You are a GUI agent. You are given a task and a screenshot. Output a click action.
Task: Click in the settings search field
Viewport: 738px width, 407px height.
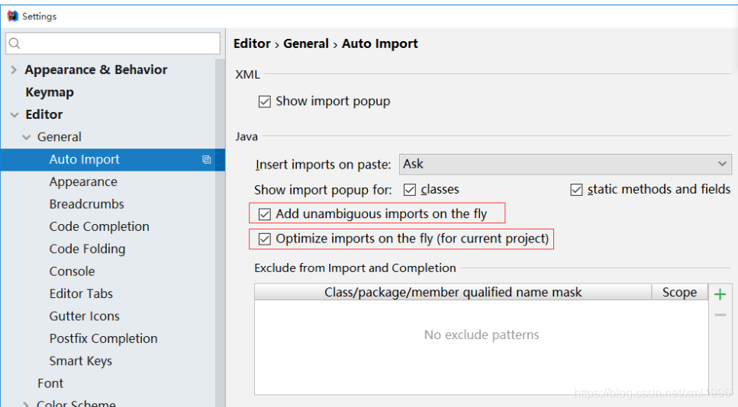click(113, 43)
